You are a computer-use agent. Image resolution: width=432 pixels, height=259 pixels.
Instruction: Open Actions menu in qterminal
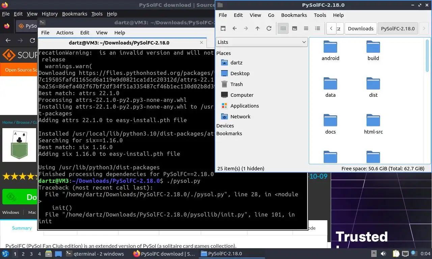point(65,33)
